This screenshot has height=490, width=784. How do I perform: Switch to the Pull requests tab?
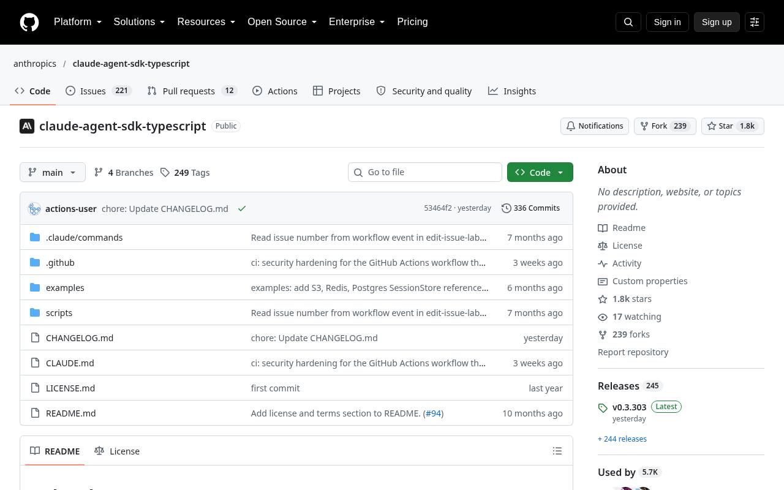pos(192,91)
